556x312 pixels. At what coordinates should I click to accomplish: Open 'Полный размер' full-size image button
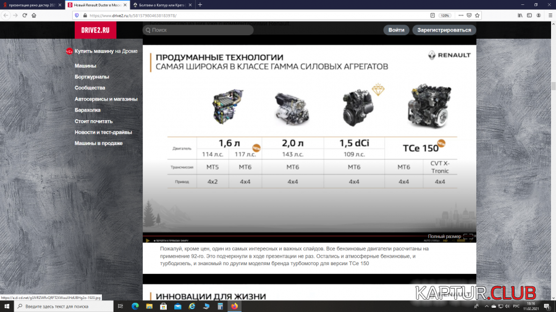(450, 236)
